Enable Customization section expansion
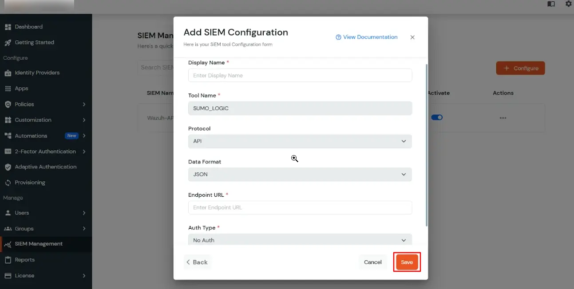Viewport: 574px width, 289px height. click(84, 120)
